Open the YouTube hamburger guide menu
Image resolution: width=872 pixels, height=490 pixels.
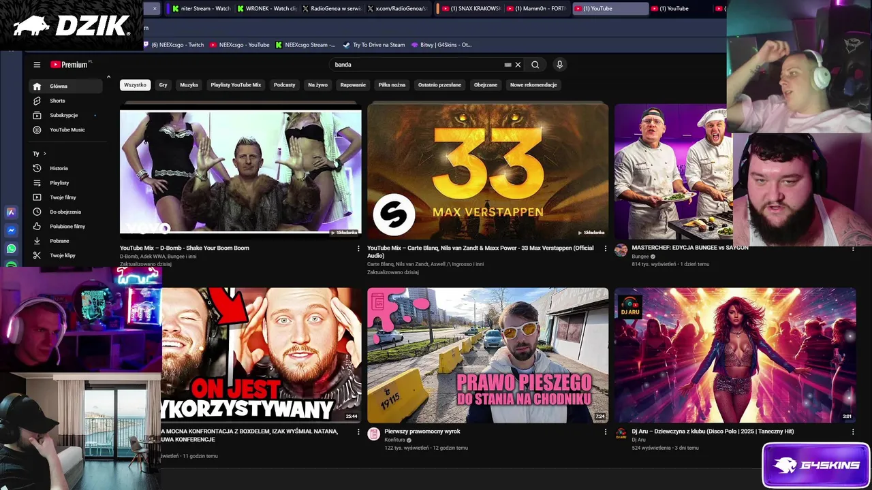click(37, 65)
